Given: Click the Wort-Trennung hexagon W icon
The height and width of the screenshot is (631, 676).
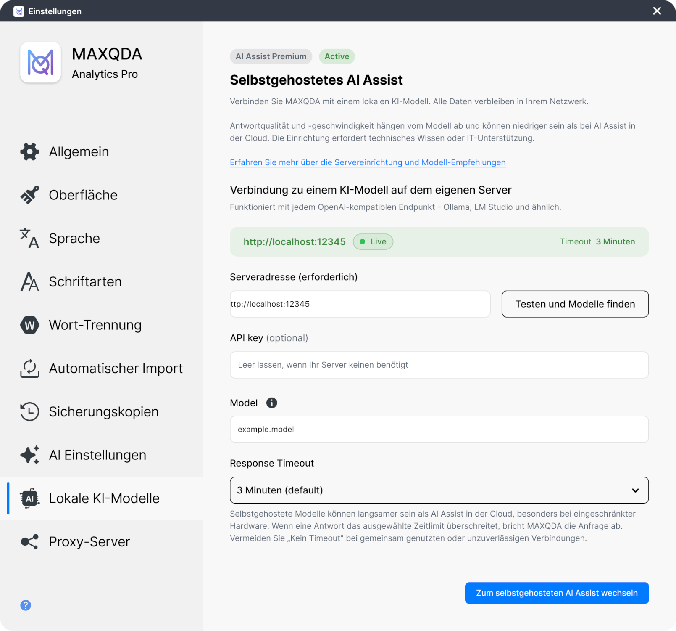Looking at the screenshot, I should tap(29, 325).
